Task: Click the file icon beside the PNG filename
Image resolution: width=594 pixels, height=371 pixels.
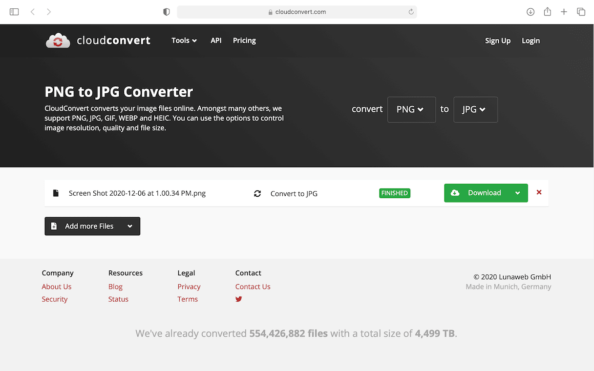Action: tap(55, 193)
